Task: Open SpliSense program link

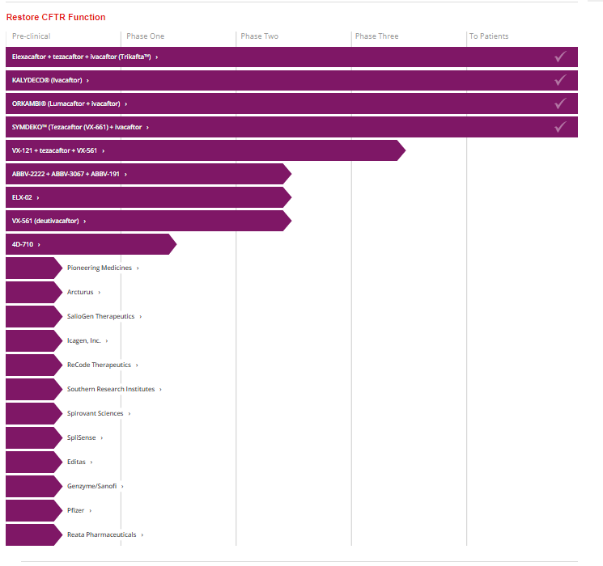Action: coord(81,437)
